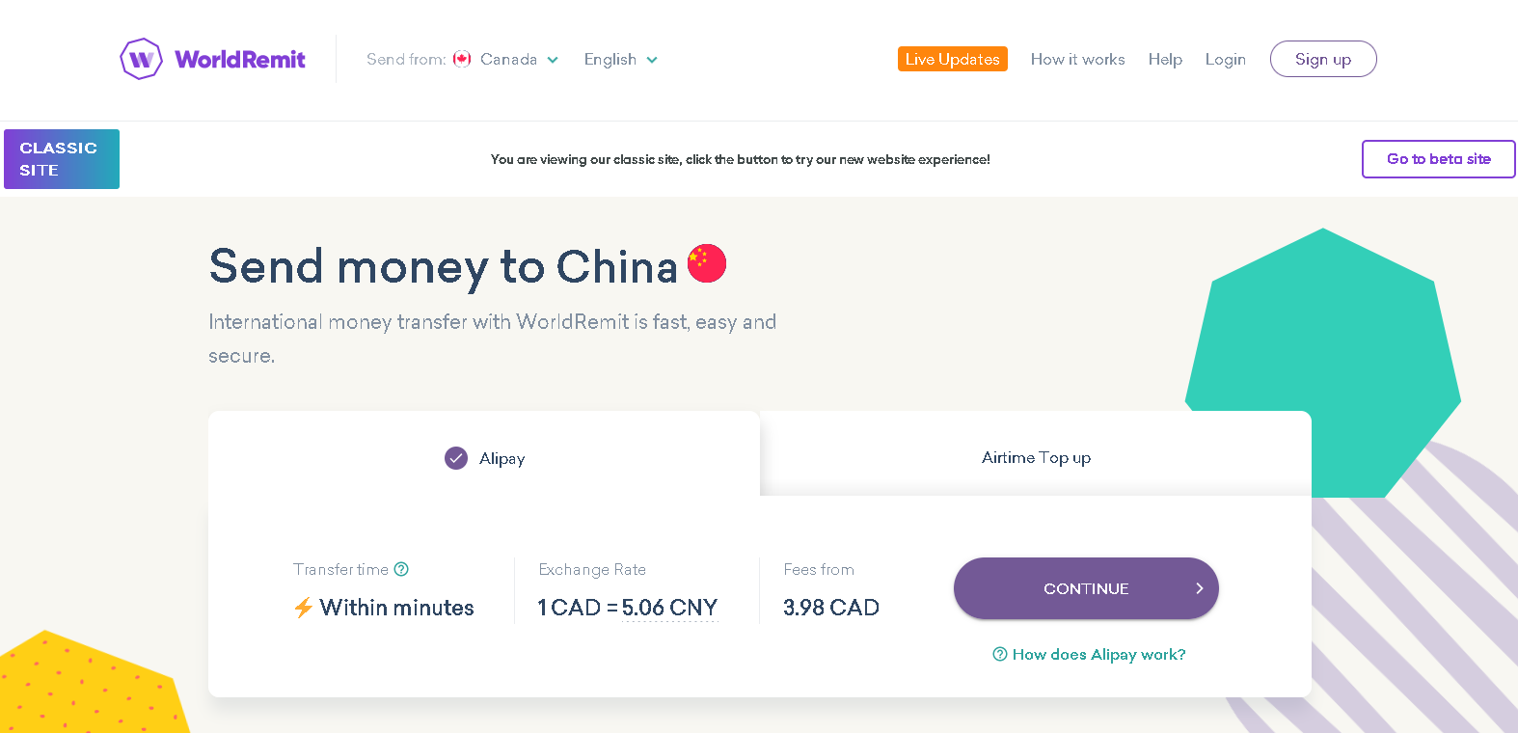Select the Alipay tab
This screenshot has height=733, width=1518.
pos(485,458)
